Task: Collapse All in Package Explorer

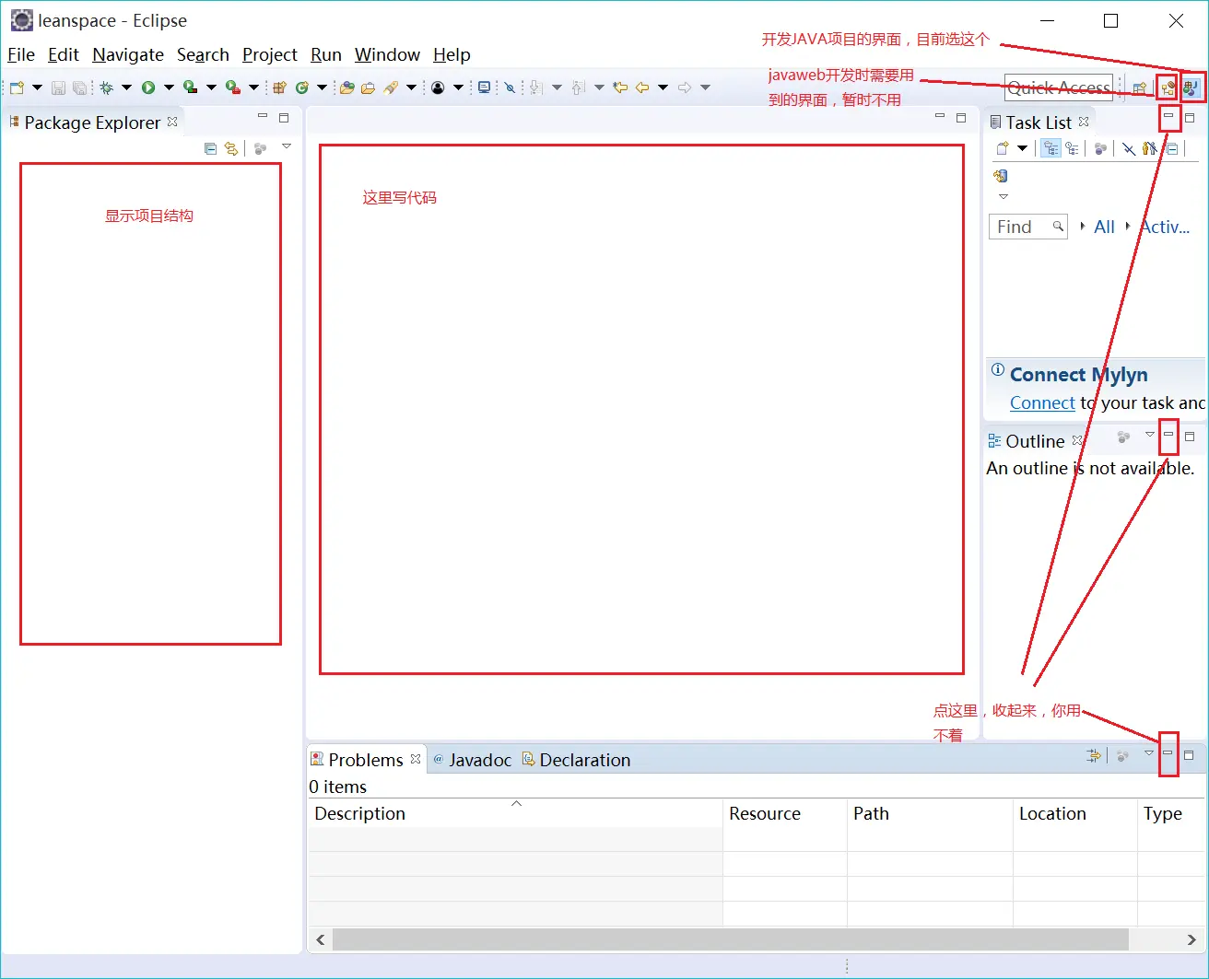Action: pyautogui.click(x=210, y=148)
